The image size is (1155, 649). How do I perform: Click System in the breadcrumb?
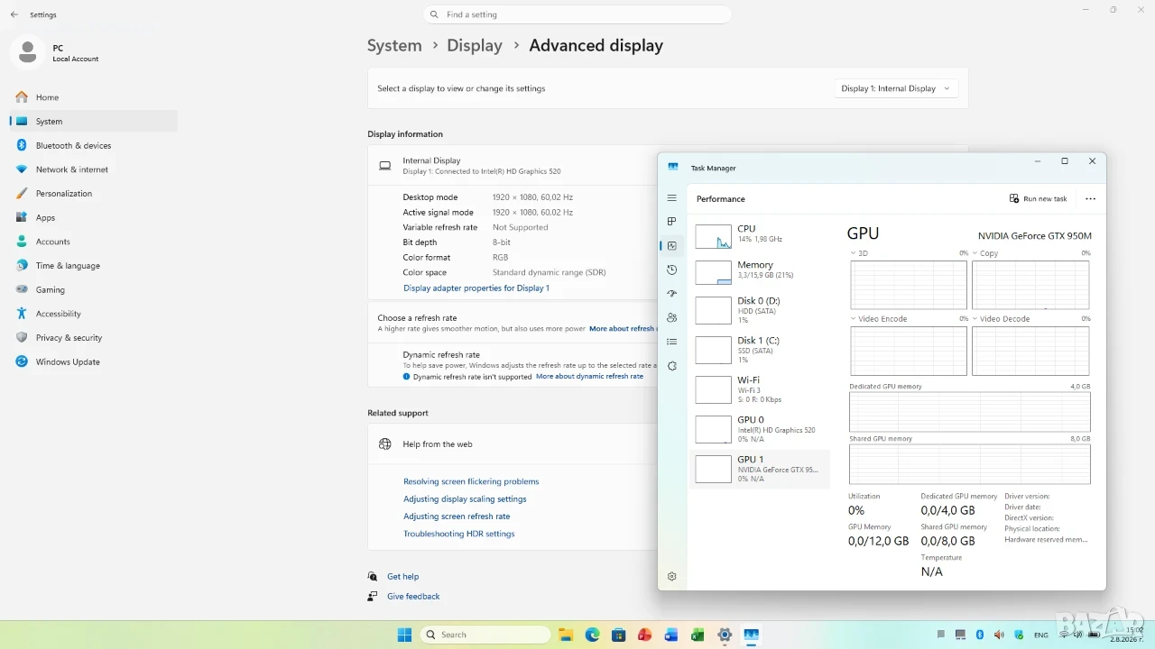point(394,45)
